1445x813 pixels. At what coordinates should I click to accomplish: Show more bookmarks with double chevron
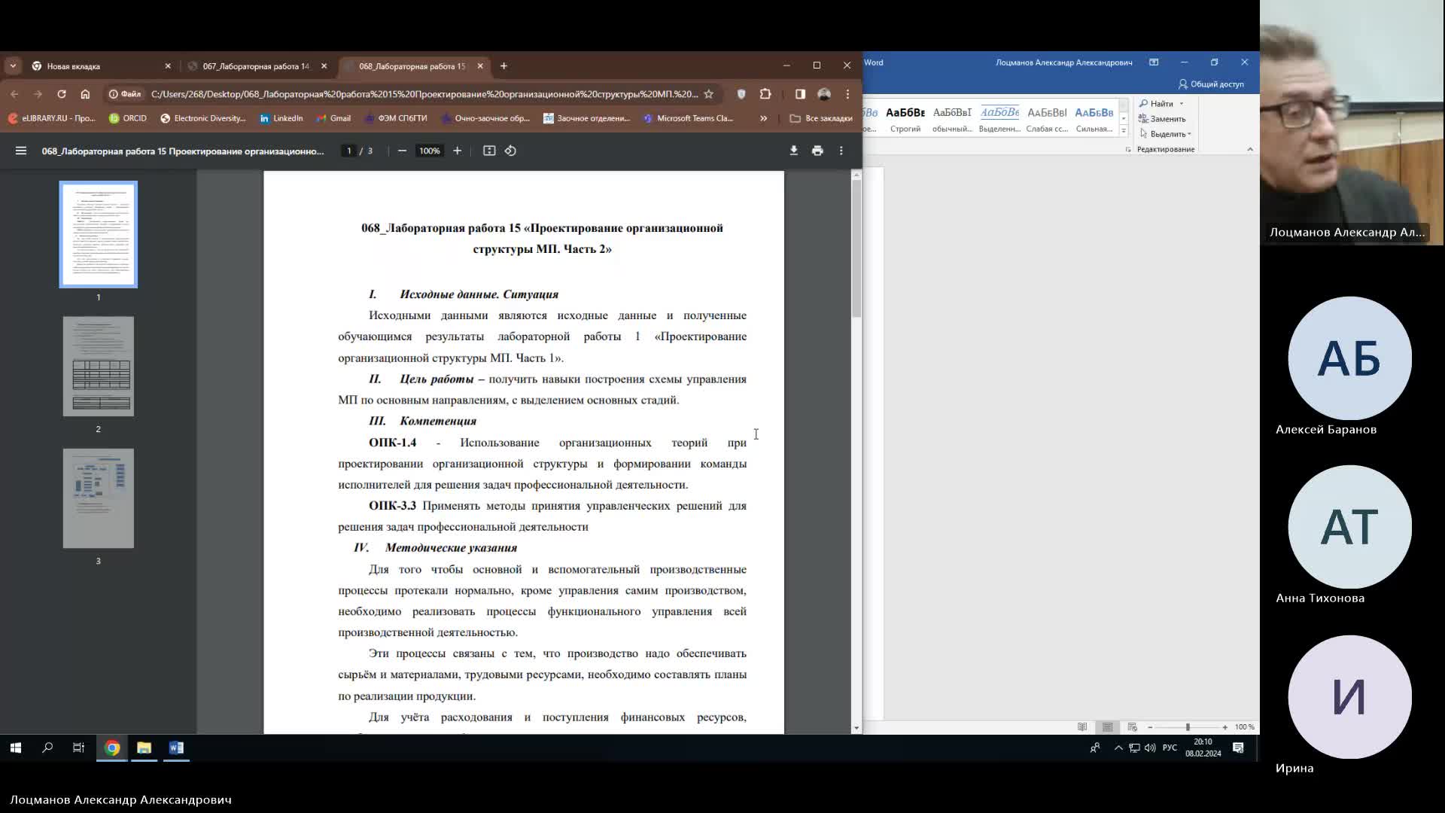[x=763, y=118]
